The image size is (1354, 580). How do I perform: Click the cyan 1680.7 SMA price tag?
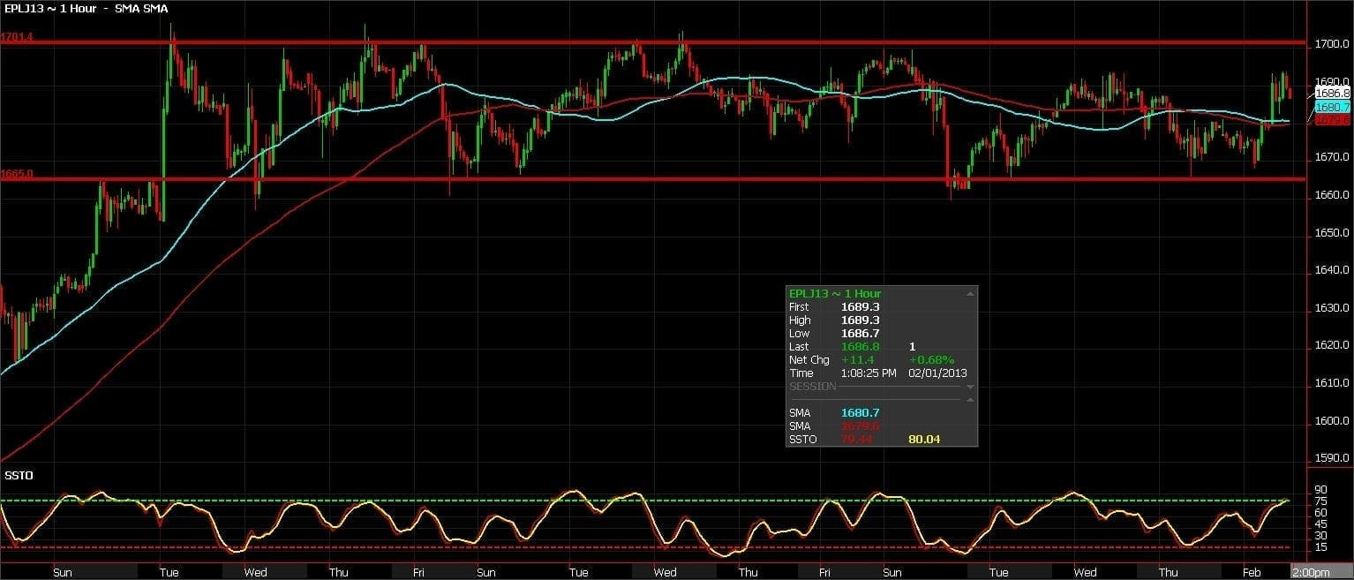point(1332,107)
